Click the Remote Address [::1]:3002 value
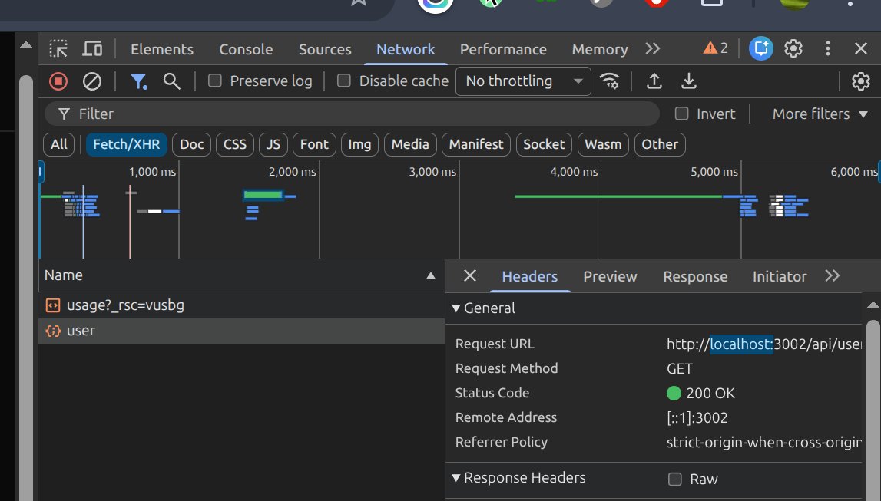Screen dimensions: 881x501 [x=697, y=418]
